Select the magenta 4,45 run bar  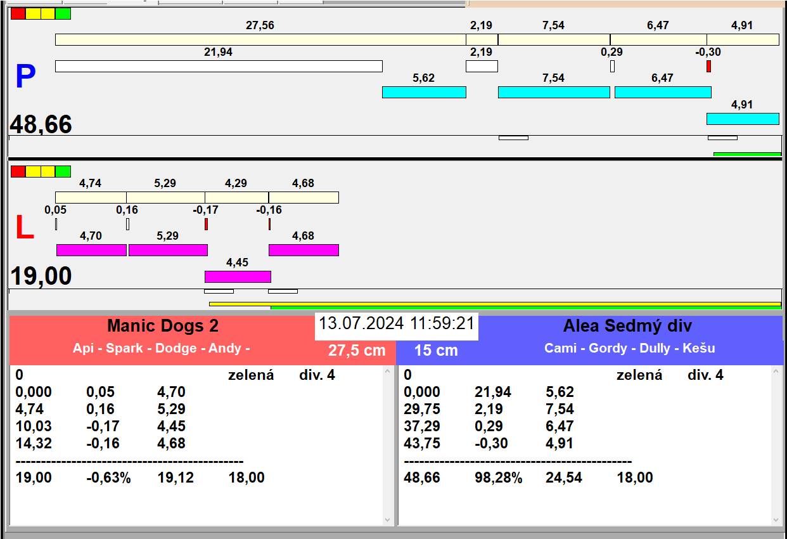point(238,276)
